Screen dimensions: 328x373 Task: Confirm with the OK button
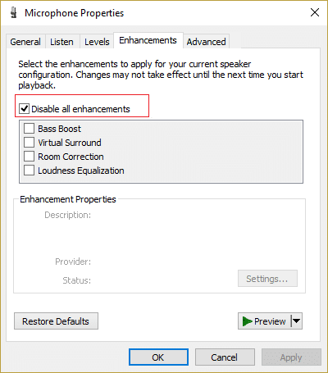pos(158,357)
